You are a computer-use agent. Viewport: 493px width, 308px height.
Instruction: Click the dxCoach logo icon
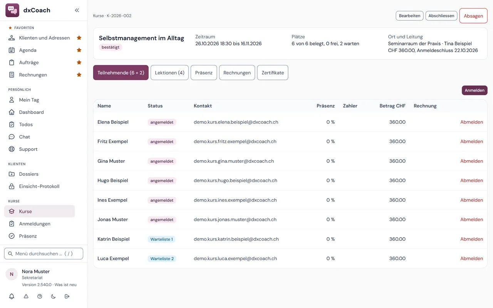tap(12, 10)
